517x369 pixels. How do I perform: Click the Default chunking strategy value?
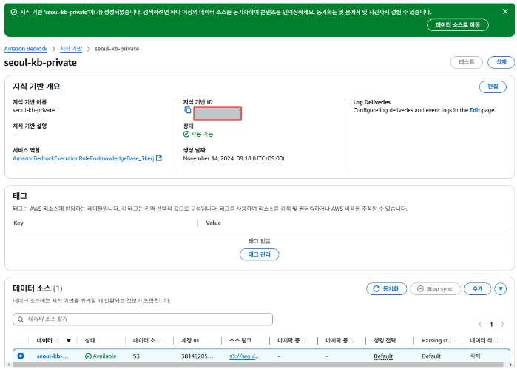(383, 356)
